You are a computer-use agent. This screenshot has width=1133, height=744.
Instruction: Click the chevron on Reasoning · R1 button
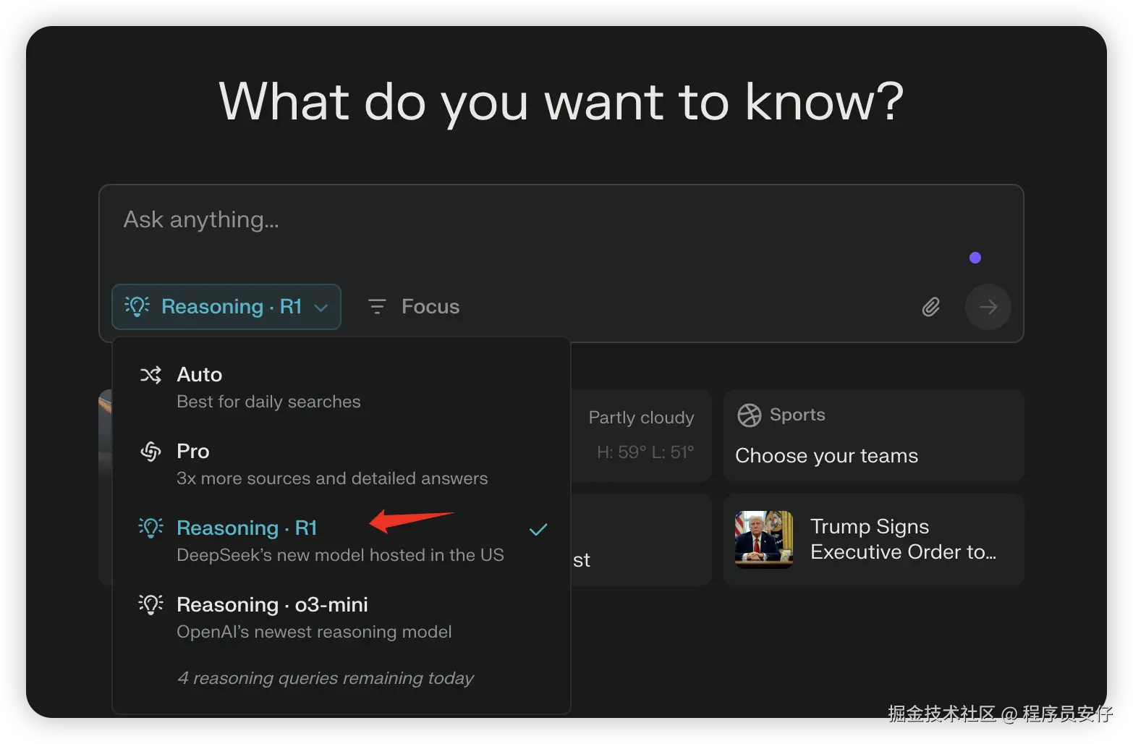(x=321, y=308)
